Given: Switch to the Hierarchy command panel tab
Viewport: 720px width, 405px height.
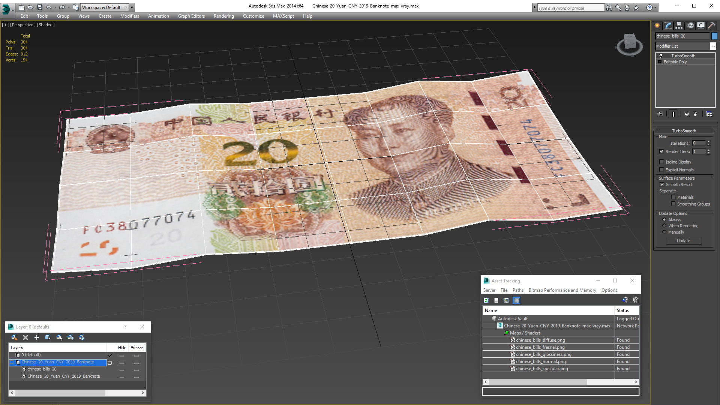Looking at the screenshot, I should click(679, 25).
